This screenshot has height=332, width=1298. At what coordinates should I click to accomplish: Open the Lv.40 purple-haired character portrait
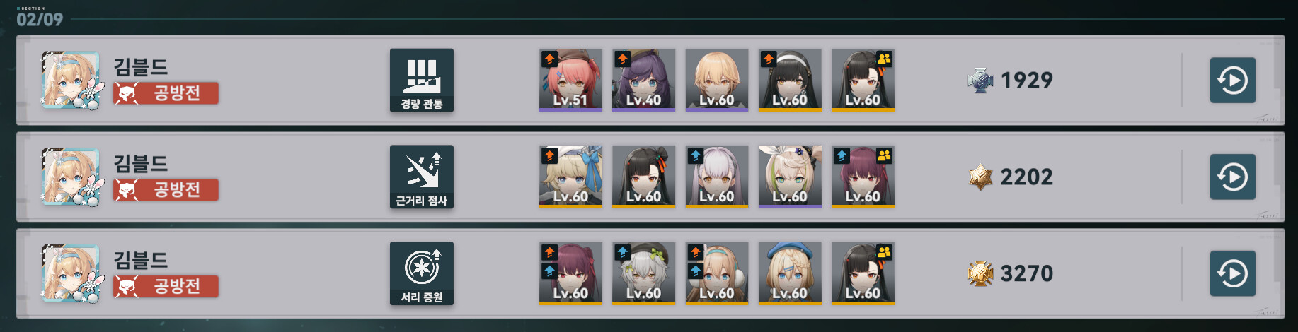(643, 80)
